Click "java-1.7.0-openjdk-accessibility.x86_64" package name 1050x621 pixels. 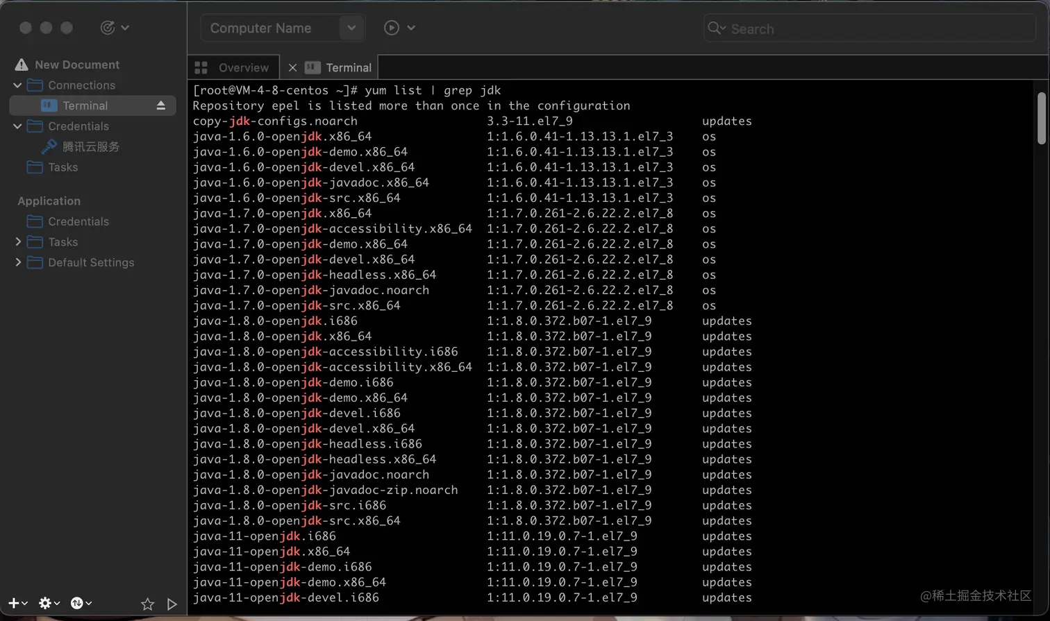[x=332, y=228]
